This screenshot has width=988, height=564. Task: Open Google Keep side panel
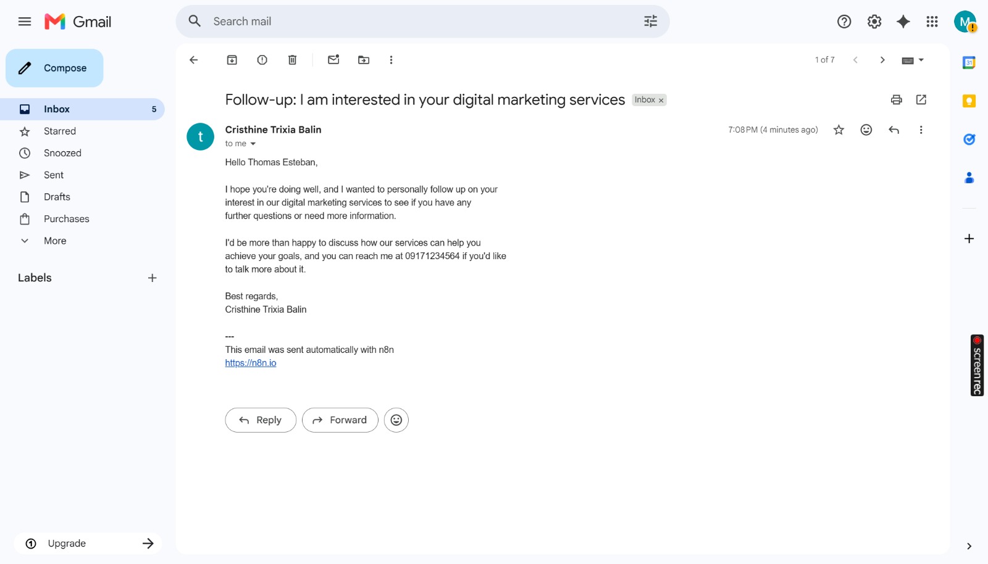pyautogui.click(x=969, y=101)
